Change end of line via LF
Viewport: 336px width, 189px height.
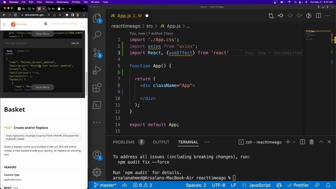(x=233, y=185)
